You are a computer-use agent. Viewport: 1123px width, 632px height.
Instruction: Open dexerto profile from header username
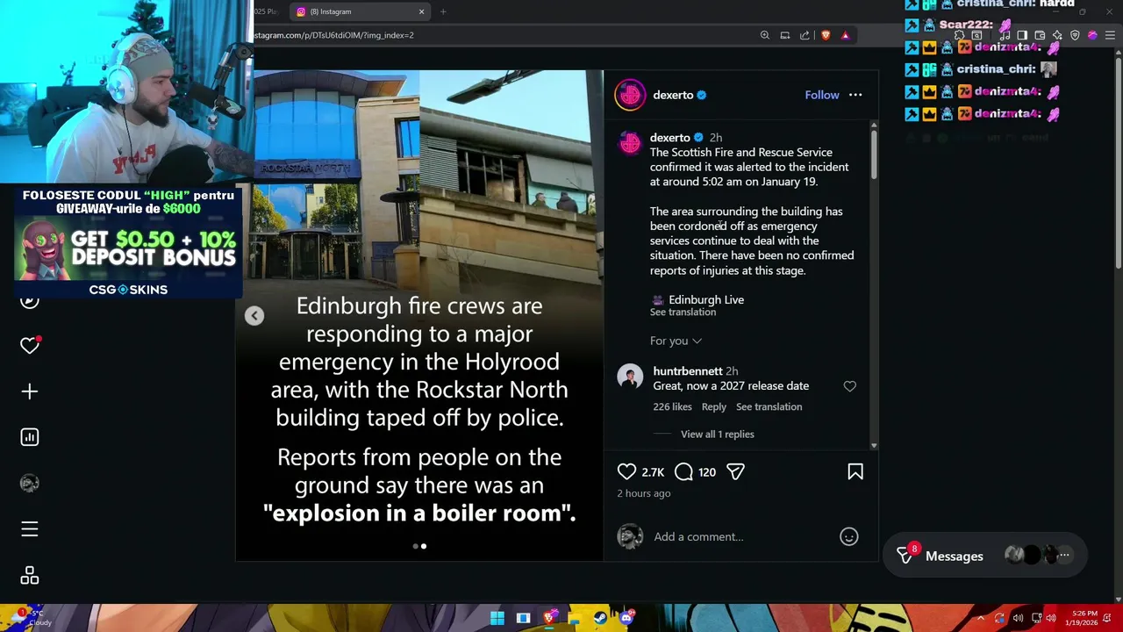coord(673,95)
